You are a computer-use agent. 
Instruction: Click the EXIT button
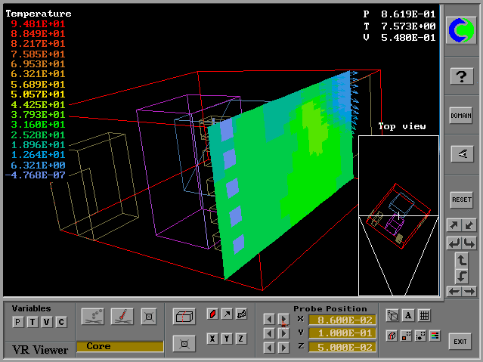pos(460,342)
